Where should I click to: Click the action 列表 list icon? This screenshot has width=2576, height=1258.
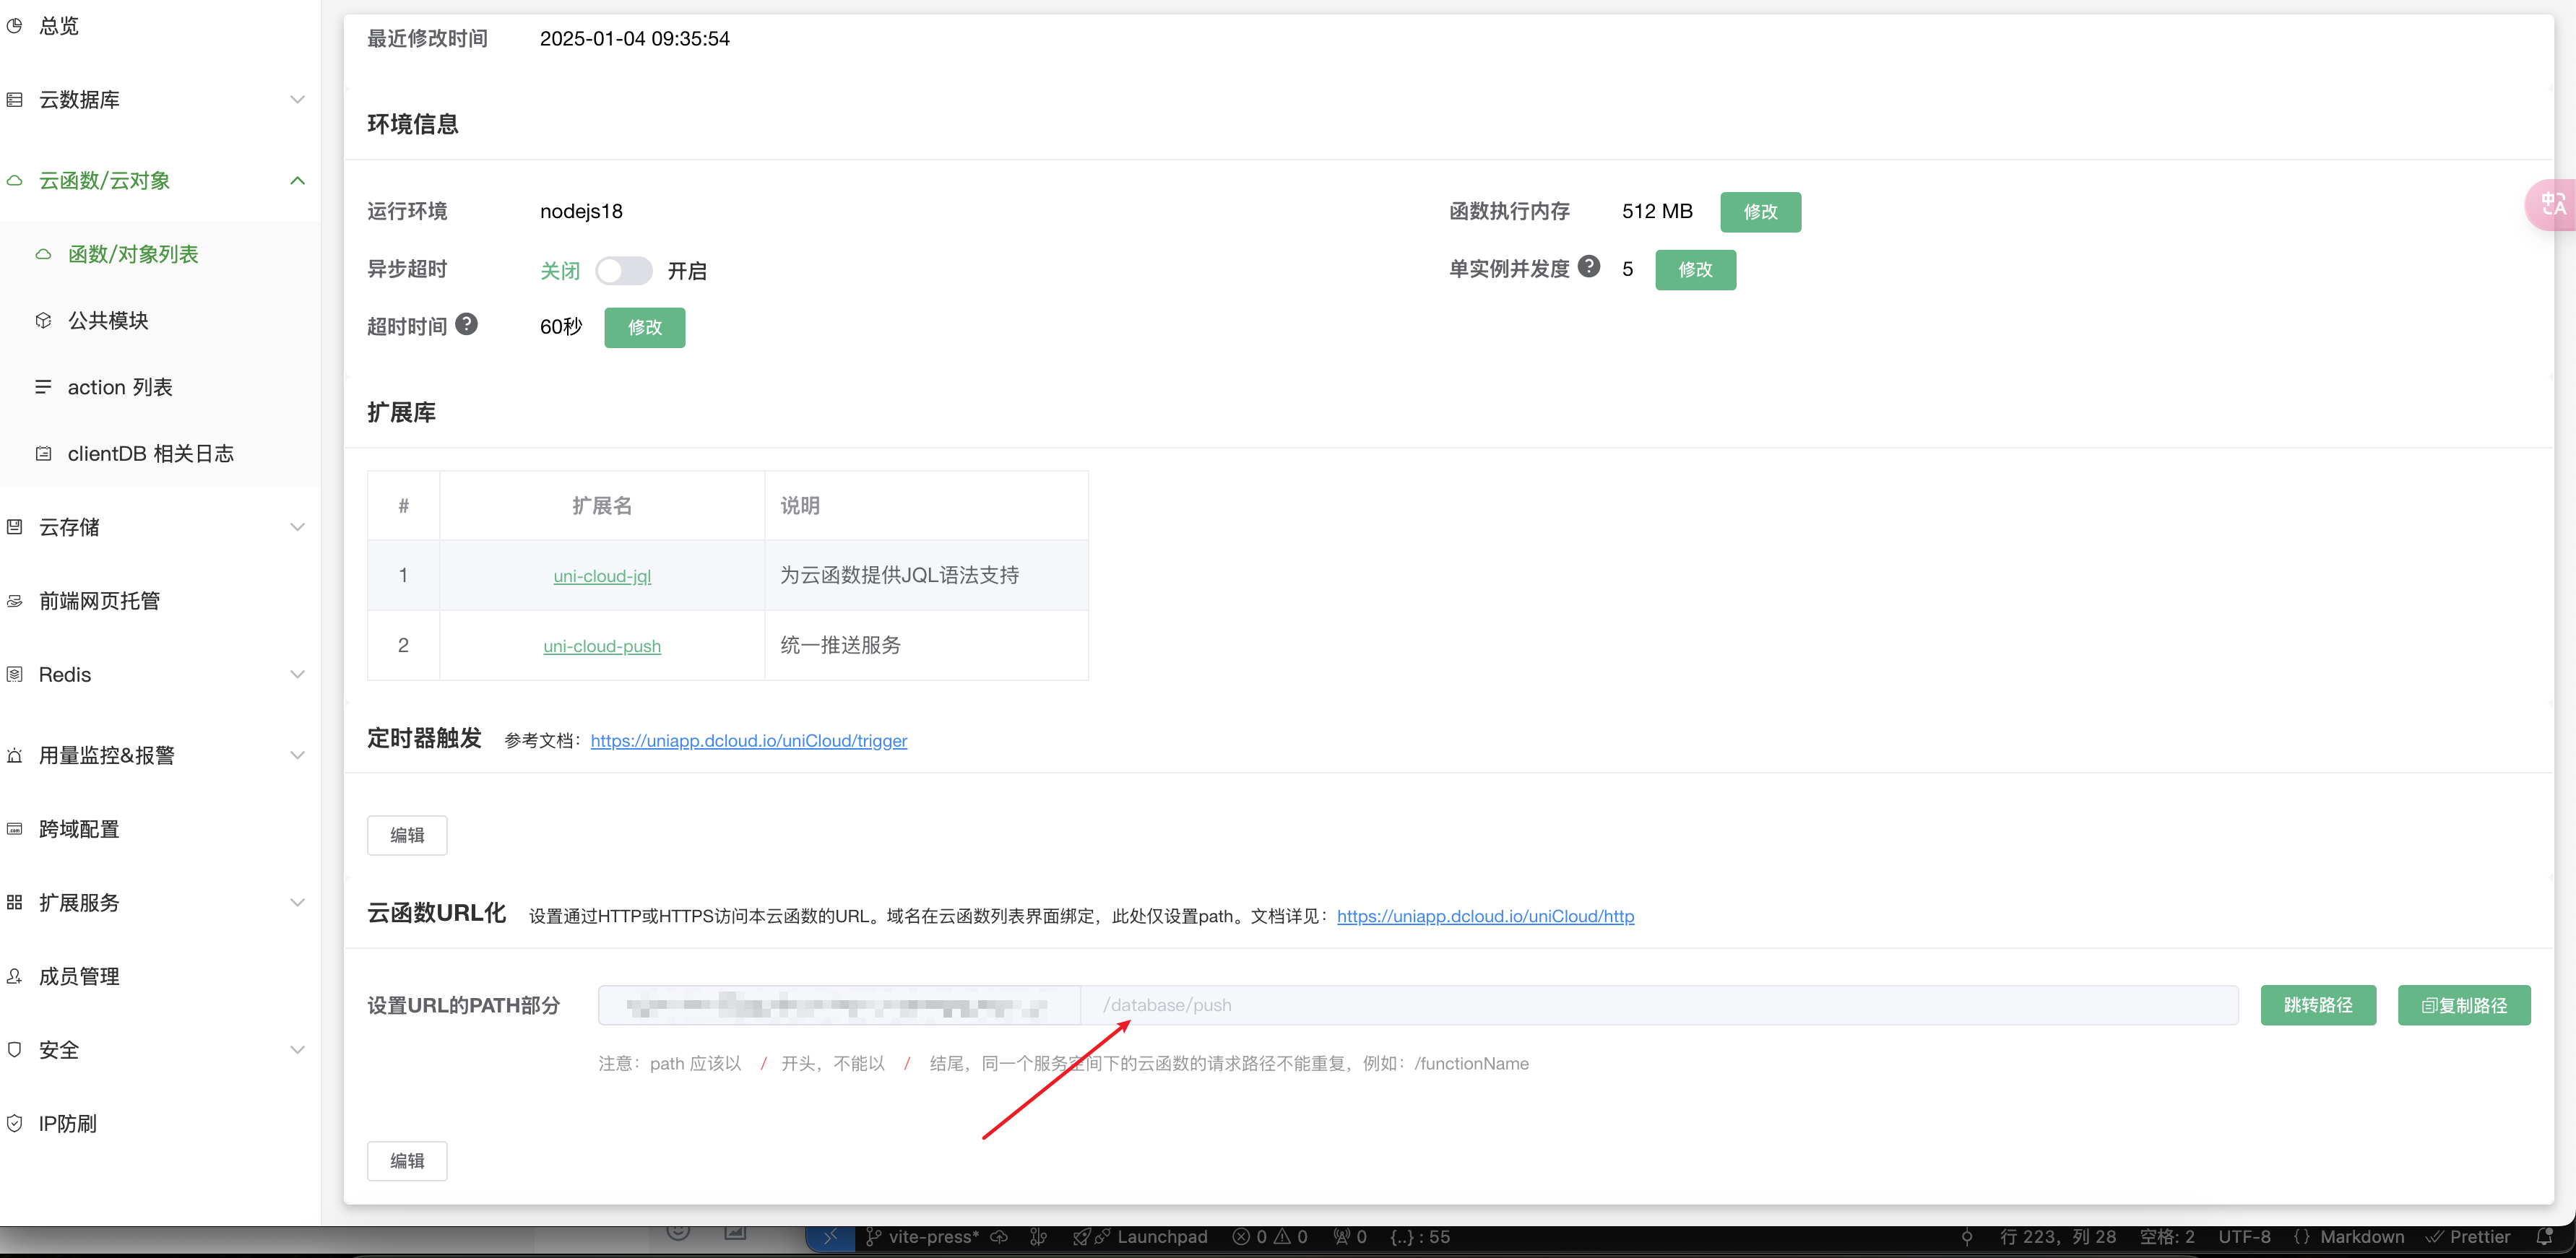(43, 387)
